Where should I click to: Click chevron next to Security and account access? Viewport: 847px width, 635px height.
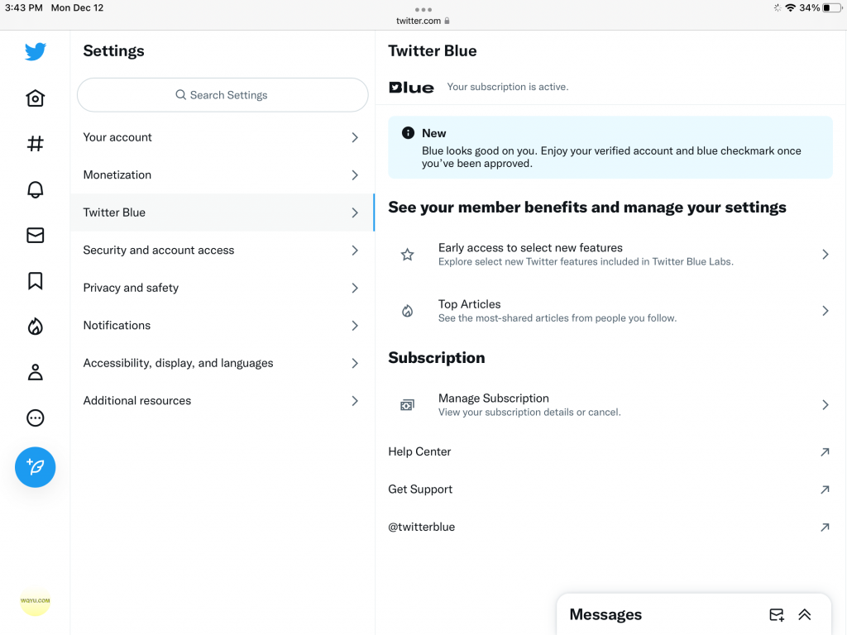tap(355, 251)
